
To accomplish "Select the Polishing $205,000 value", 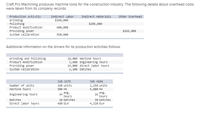I will [x=96, y=24].
